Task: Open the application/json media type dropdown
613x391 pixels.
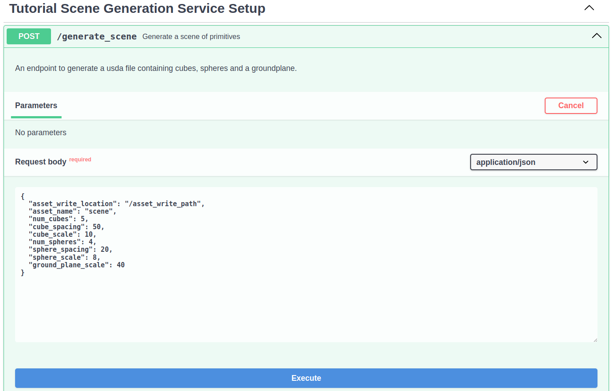Action: click(x=533, y=162)
